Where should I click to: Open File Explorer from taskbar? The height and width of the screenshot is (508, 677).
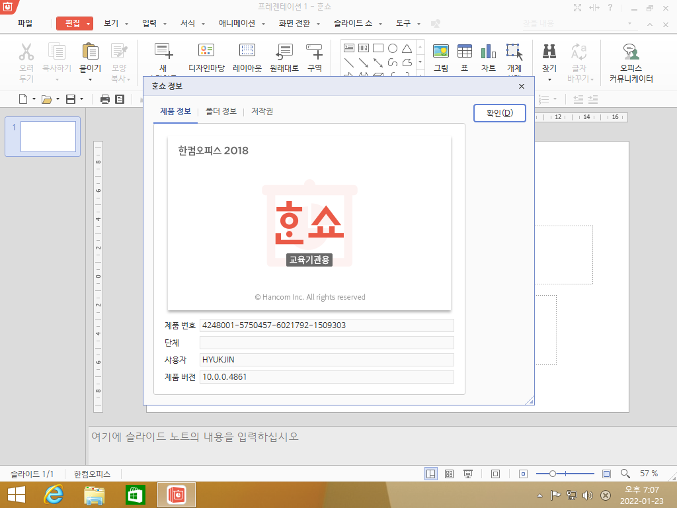tap(95, 495)
